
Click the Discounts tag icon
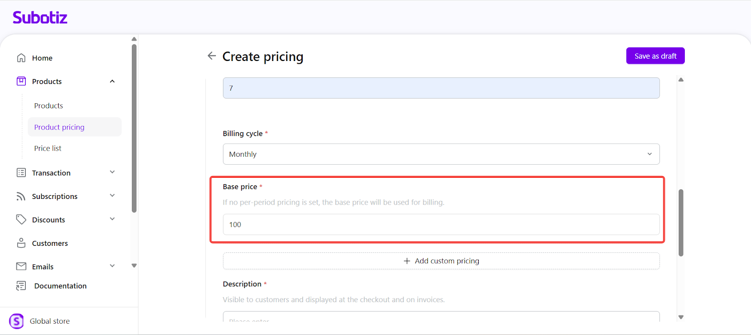[x=21, y=220]
